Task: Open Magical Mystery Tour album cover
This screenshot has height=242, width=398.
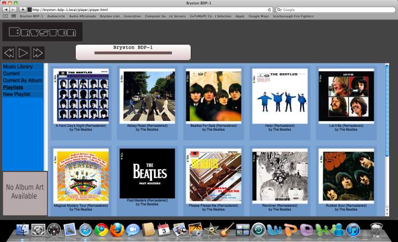Action: pyautogui.click(x=81, y=176)
